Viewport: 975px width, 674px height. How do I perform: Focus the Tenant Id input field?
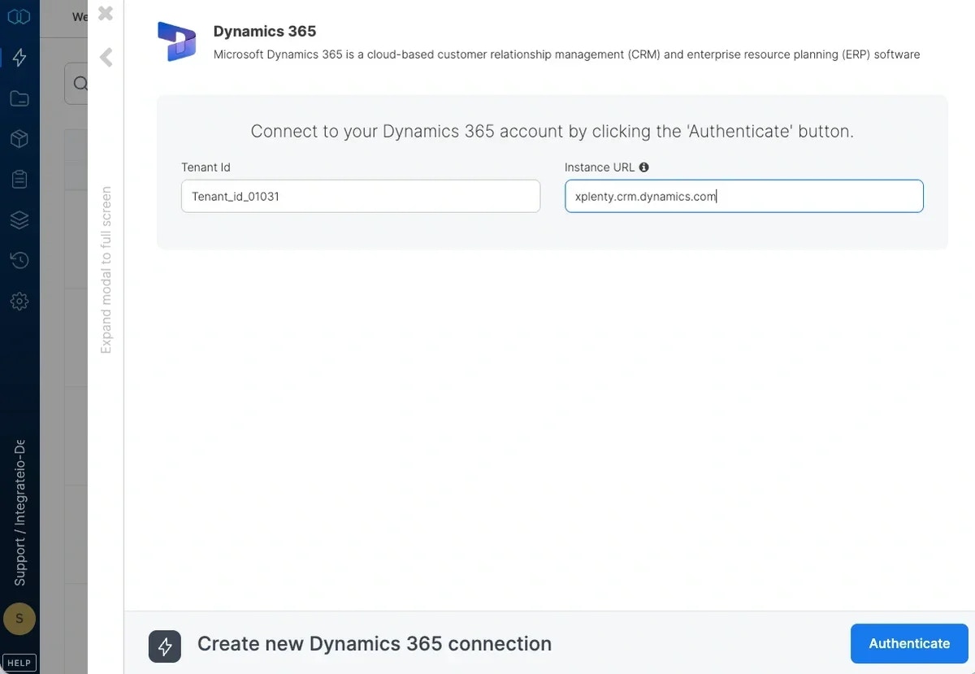point(360,196)
